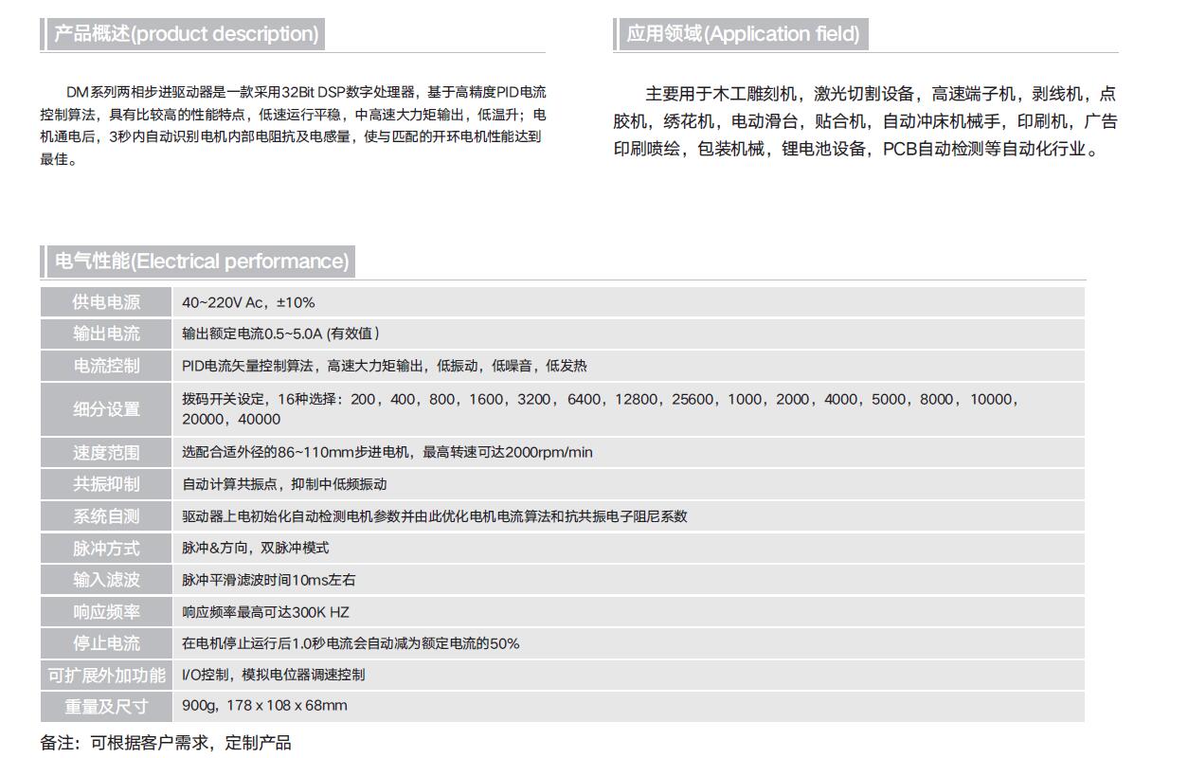Click the 输出额定电流0.5~5.0A value
This screenshot has height=758, width=1188.
(x=281, y=334)
